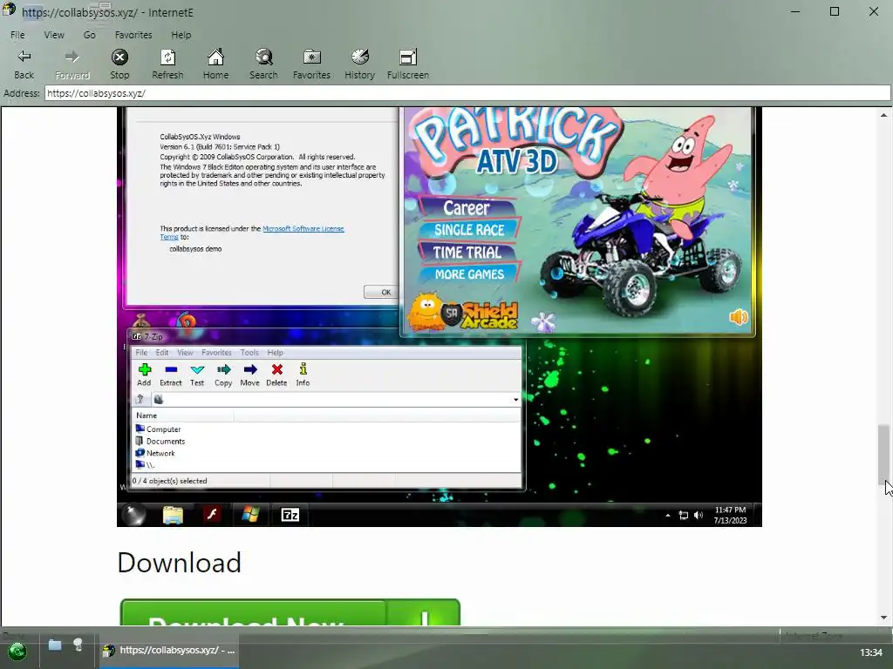
Task: Select Computer in the 7-Zip list
Action: point(158,429)
